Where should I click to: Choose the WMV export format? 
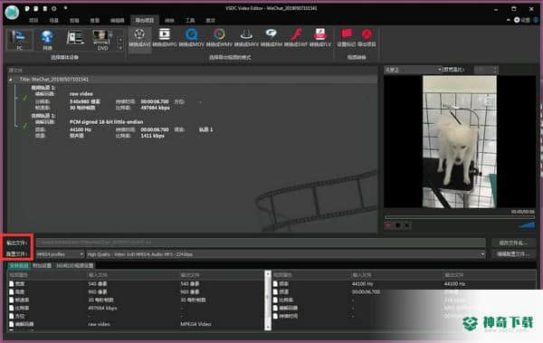(219, 38)
